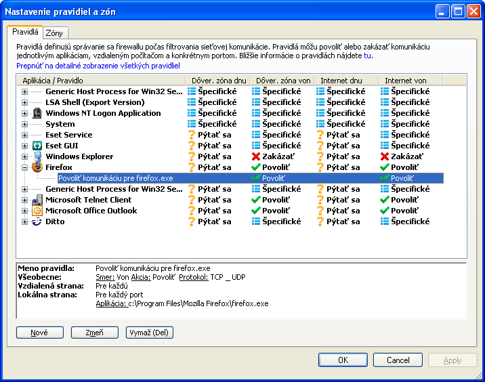This screenshot has height=382, width=485.
Task: Click the Eset GUI application icon
Action: [x=37, y=146]
